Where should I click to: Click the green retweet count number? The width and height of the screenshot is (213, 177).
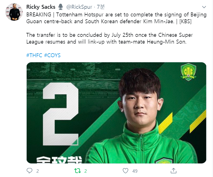pyautogui.click(x=86, y=171)
